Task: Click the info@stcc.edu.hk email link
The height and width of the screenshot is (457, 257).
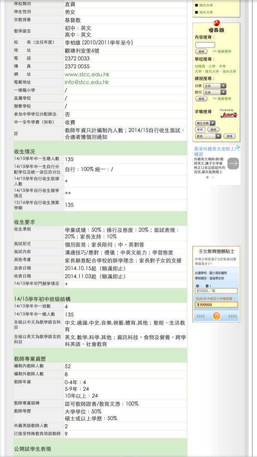Action: [87, 82]
